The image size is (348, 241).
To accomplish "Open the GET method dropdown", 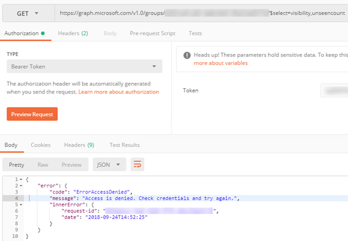I will pyautogui.click(x=28, y=13).
